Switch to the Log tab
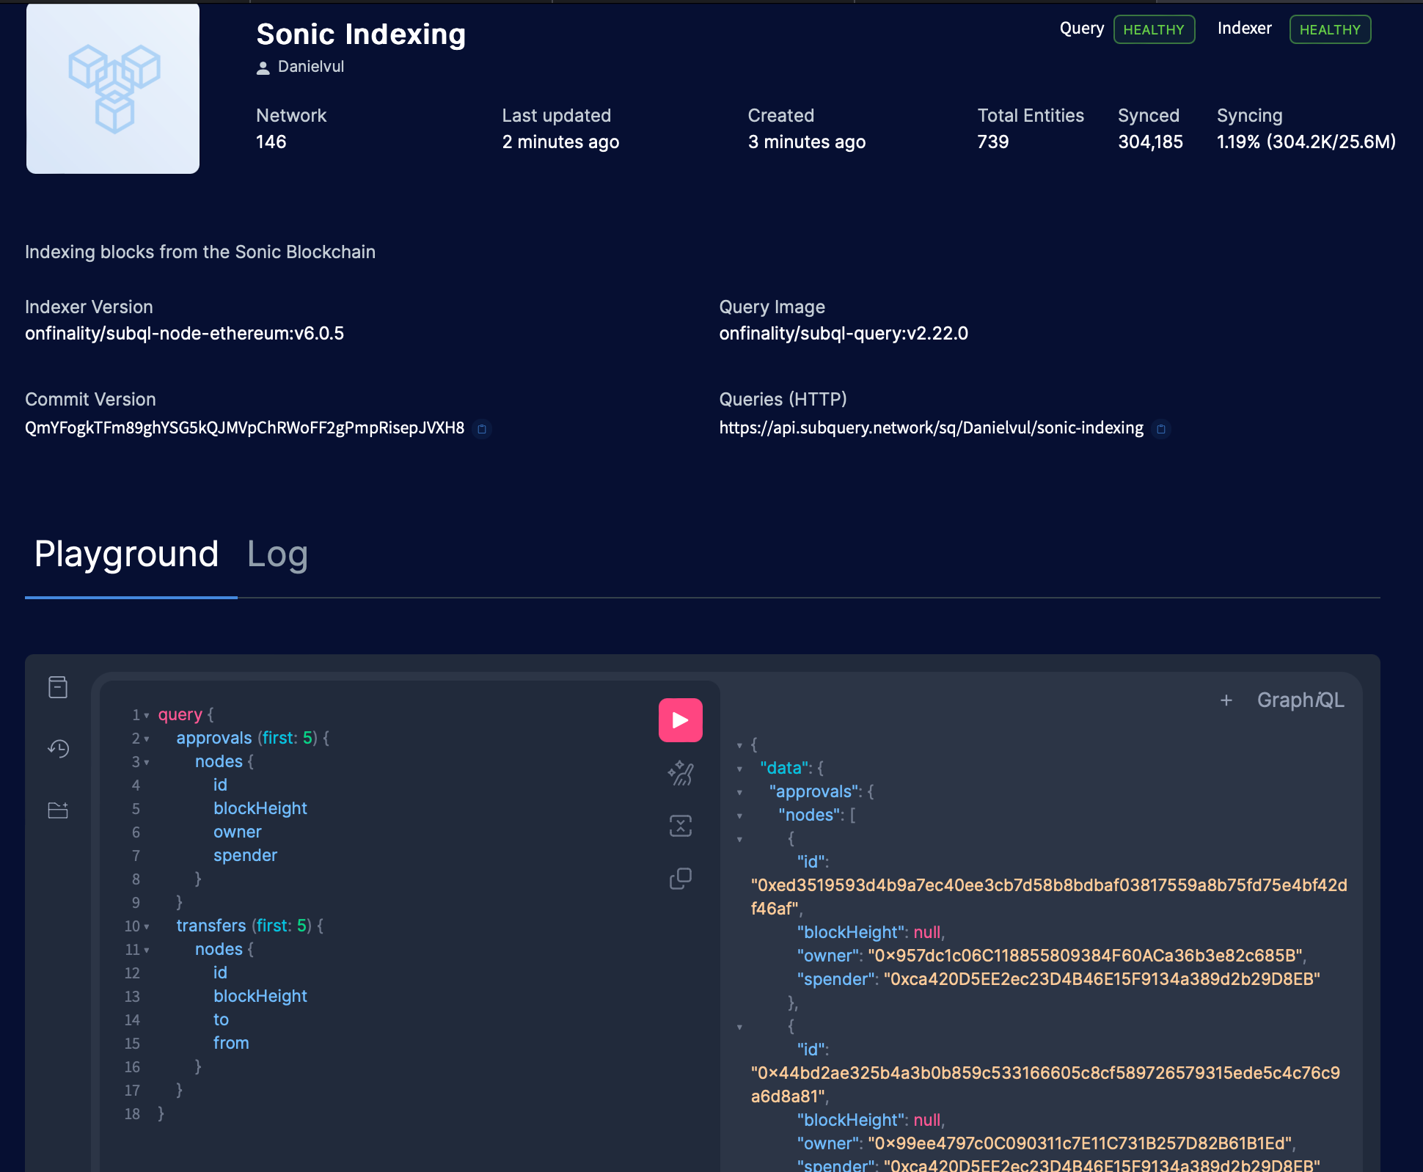The image size is (1423, 1172). coord(277,555)
